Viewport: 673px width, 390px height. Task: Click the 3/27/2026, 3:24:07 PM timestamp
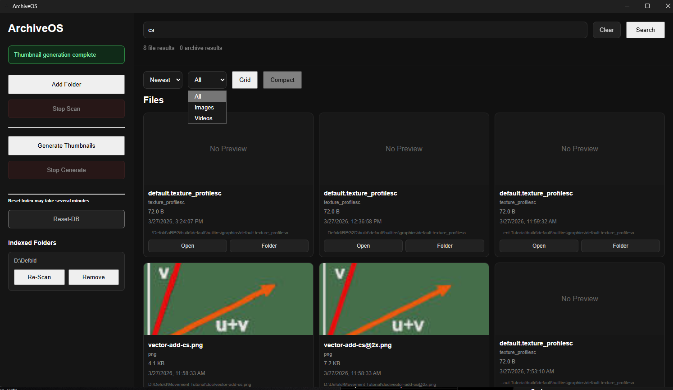point(176,222)
